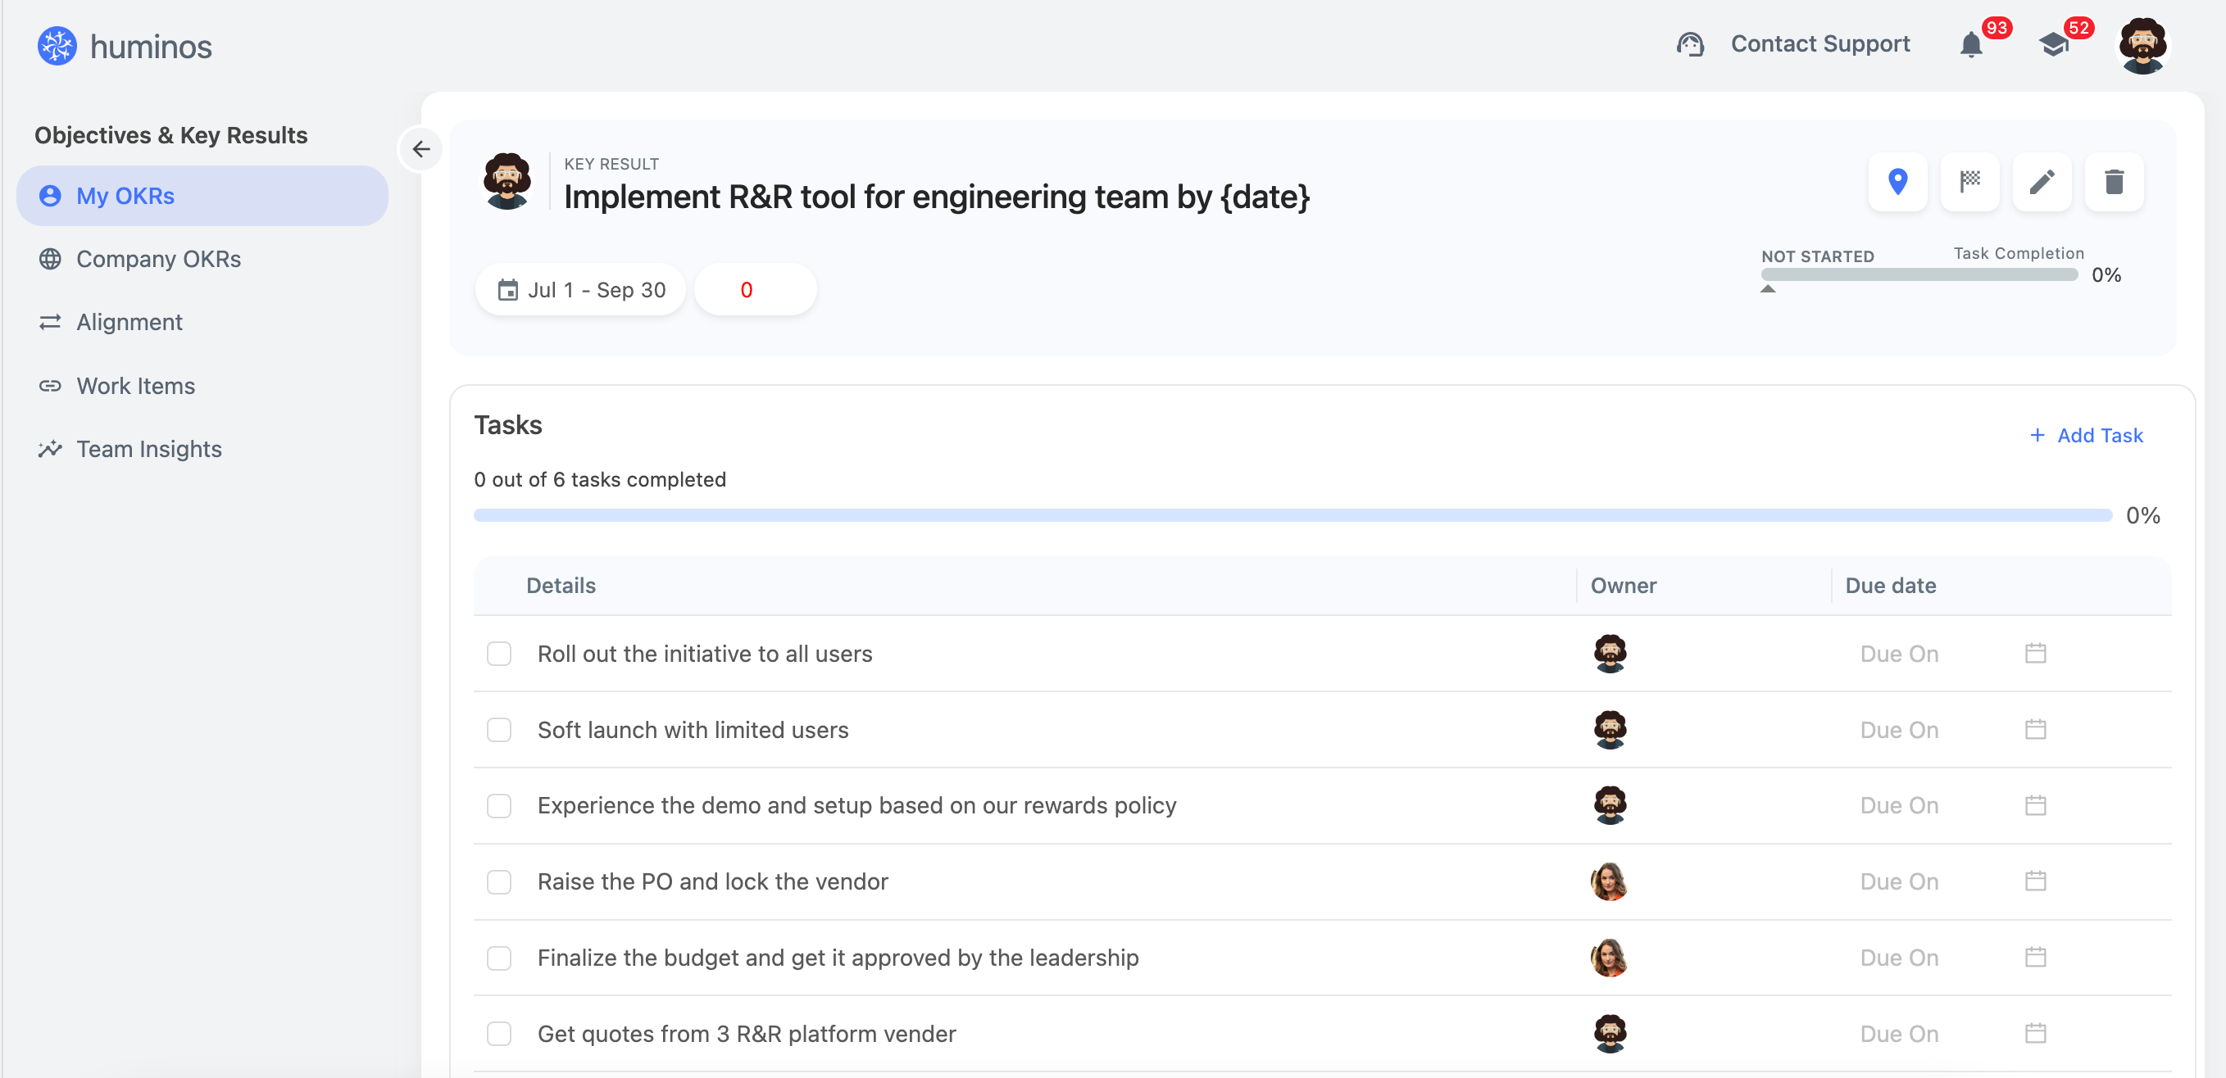
Task: Open the user profile avatar menu
Action: 2142,46
